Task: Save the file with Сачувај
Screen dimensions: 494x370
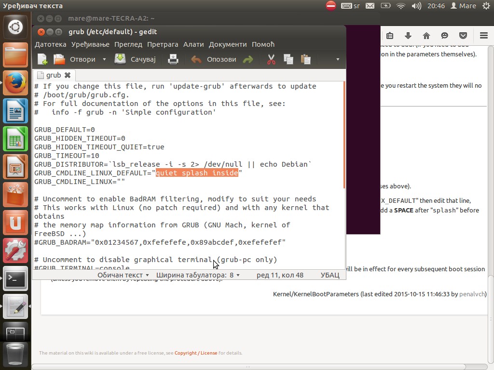Action: coord(135,59)
